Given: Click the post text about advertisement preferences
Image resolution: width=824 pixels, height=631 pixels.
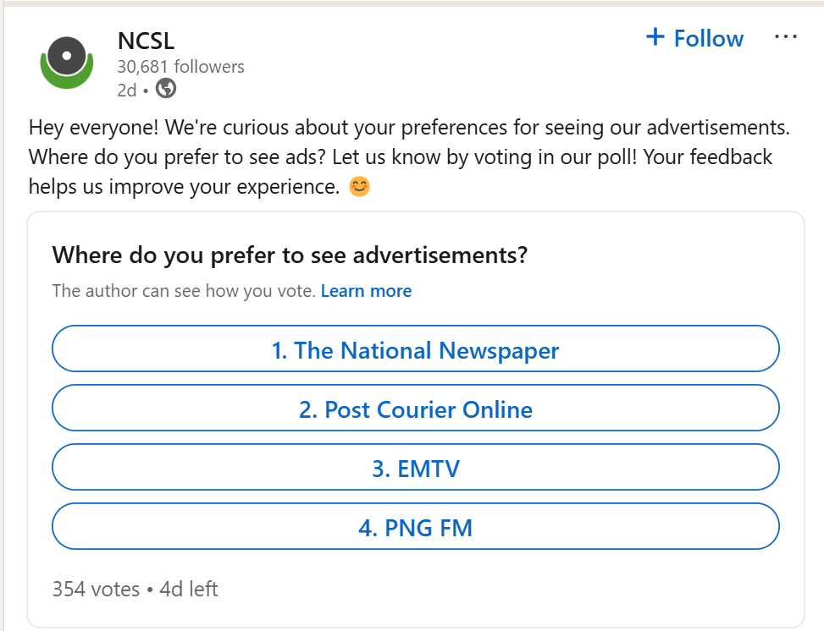Looking at the screenshot, I should [409, 157].
